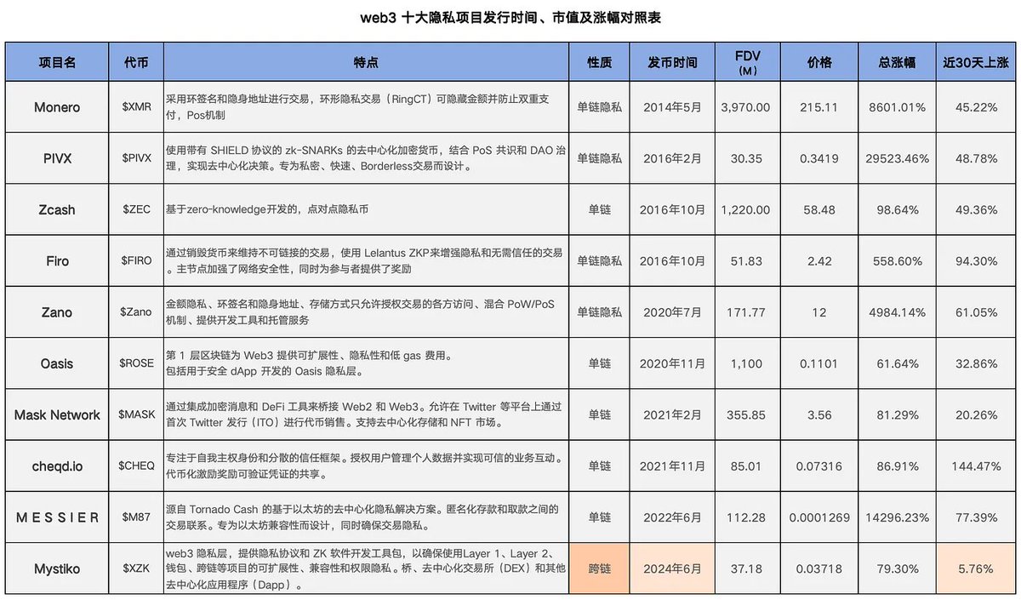Click the $CHEQ token cell
This screenshot has height=600, width=1021.
click(136, 466)
